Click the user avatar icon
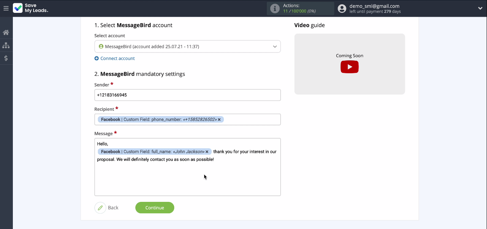487x229 pixels. pos(342,9)
